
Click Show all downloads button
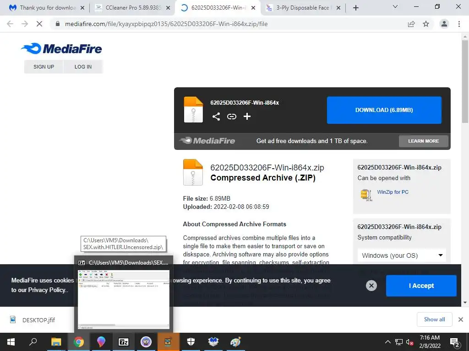coord(434,319)
